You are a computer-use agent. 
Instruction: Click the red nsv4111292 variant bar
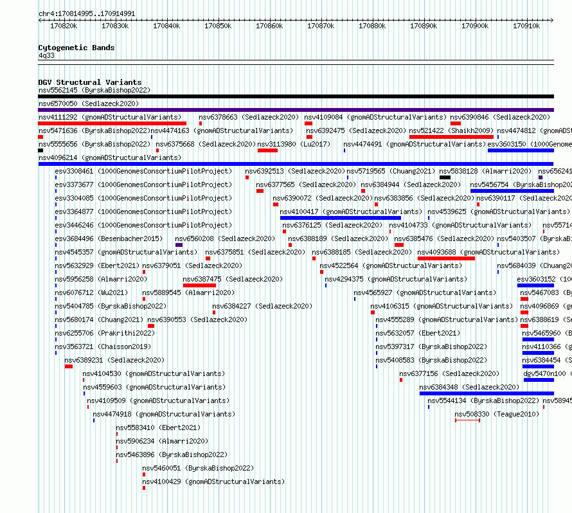112,123
